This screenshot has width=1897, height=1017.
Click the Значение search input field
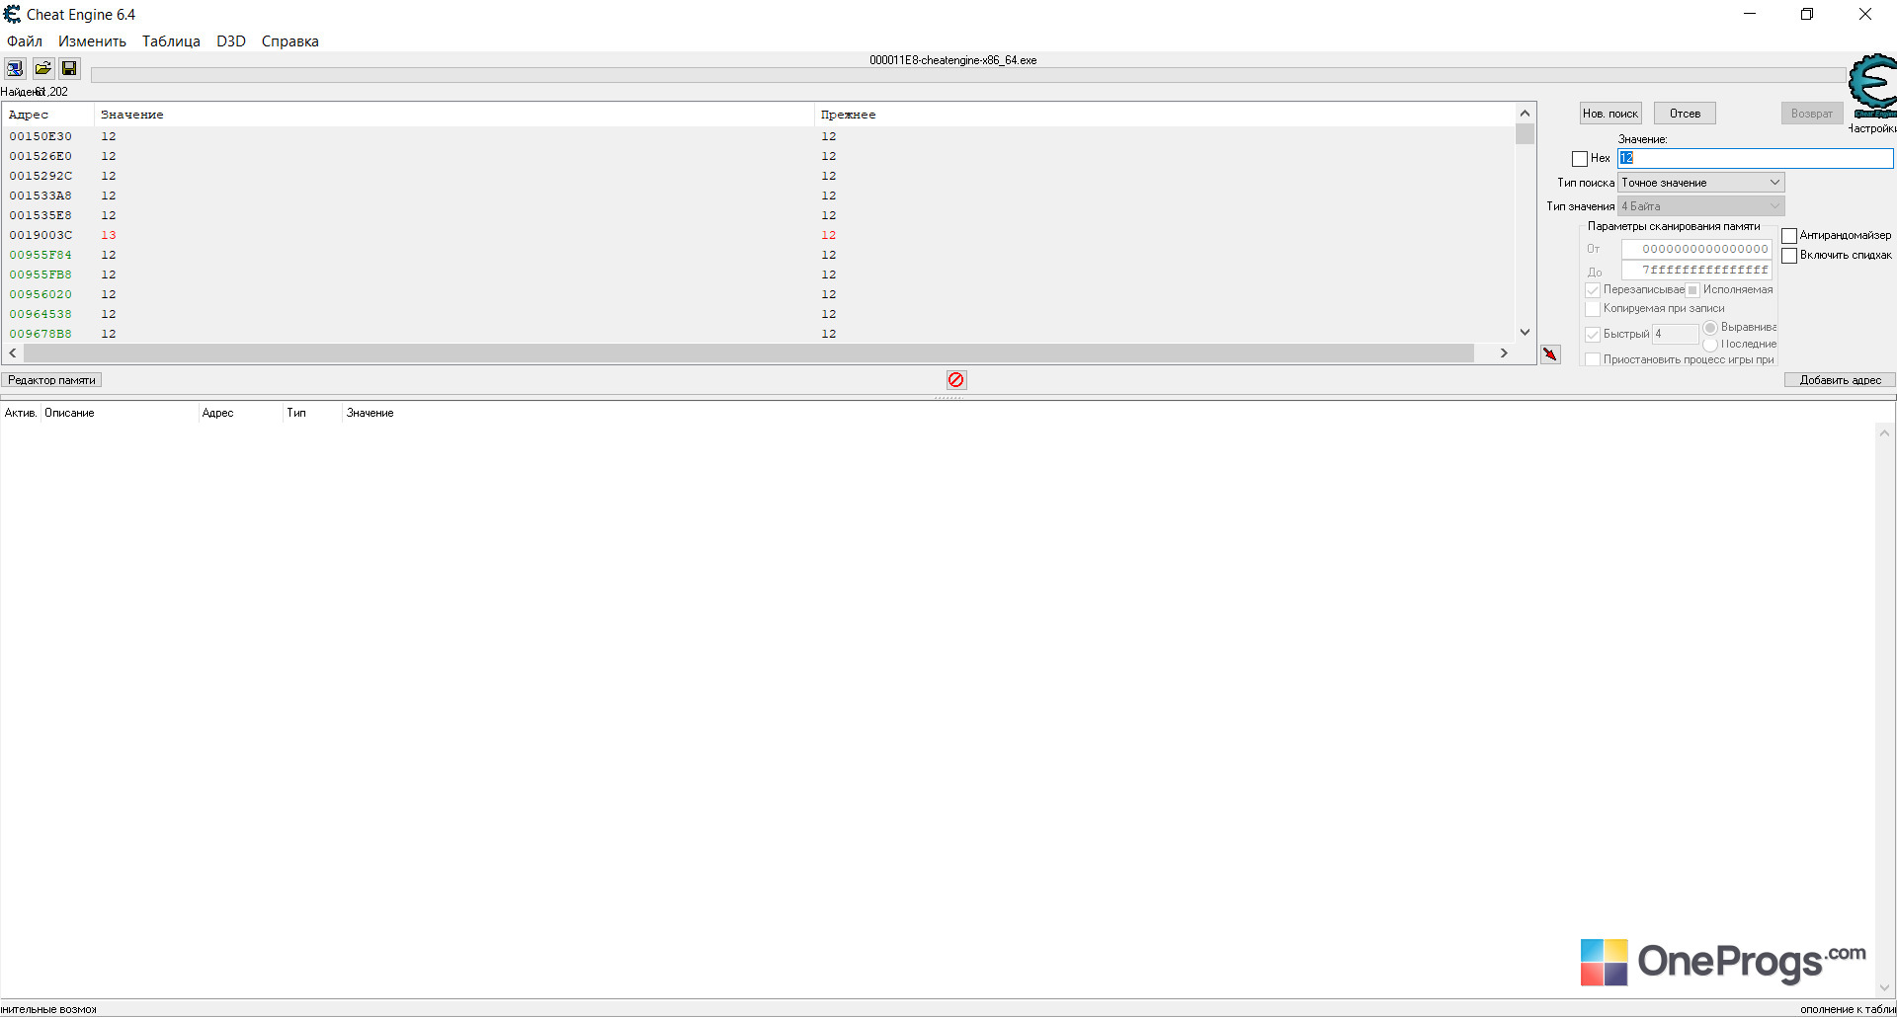pyautogui.click(x=1756, y=158)
